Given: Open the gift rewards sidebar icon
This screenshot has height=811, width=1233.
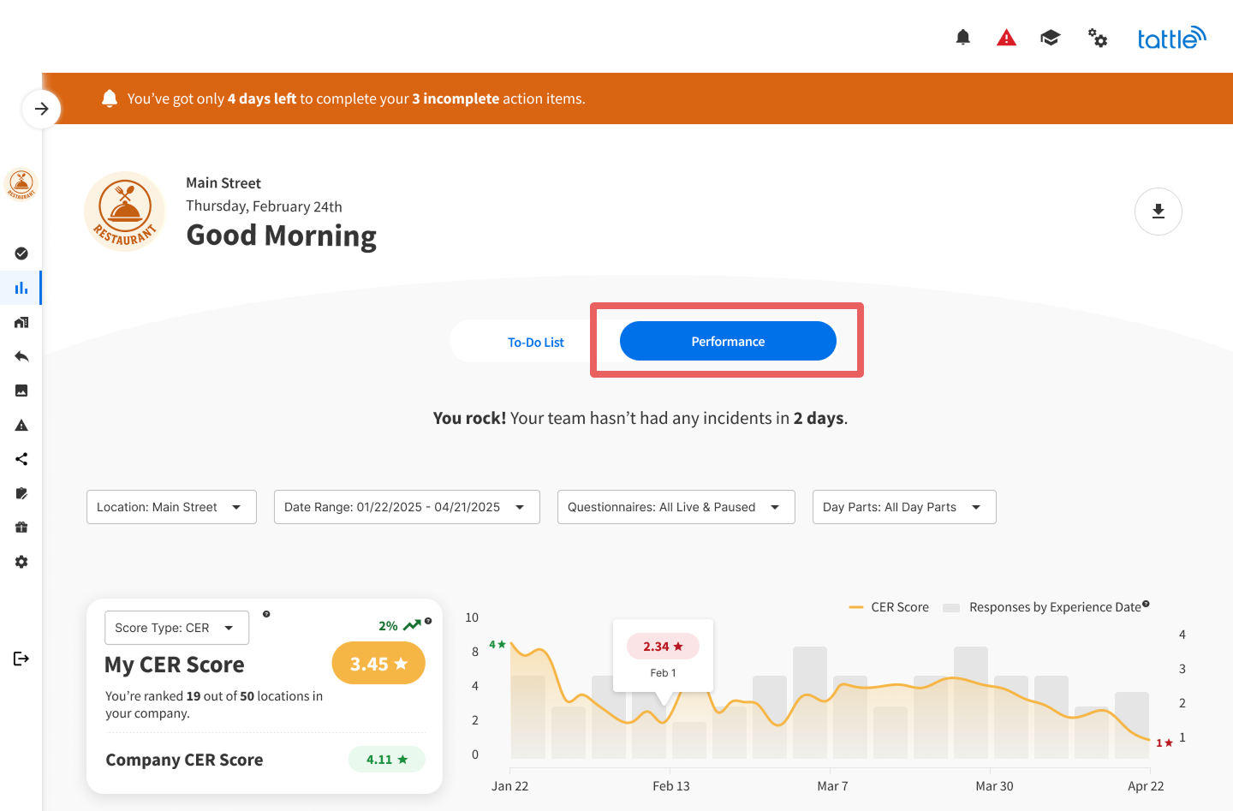Looking at the screenshot, I should [x=21, y=528].
